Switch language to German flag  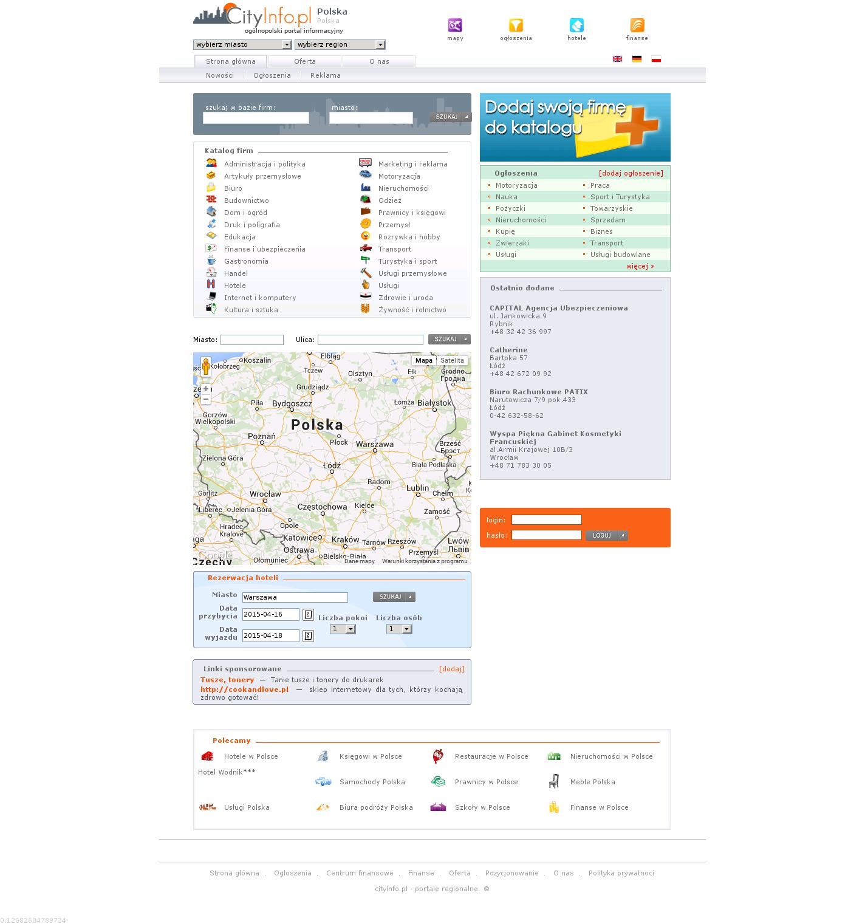tap(637, 59)
